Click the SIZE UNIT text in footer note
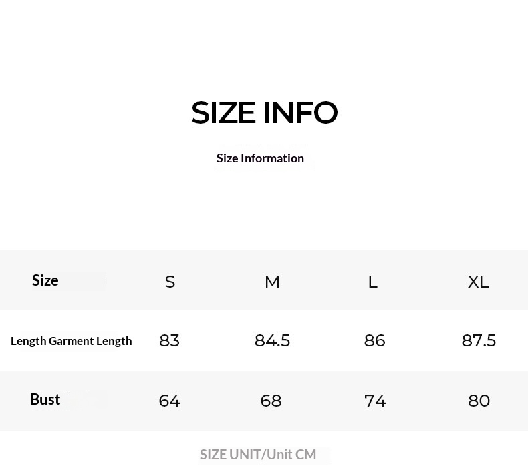This screenshot has height=472, width=528. click(231, 455)
